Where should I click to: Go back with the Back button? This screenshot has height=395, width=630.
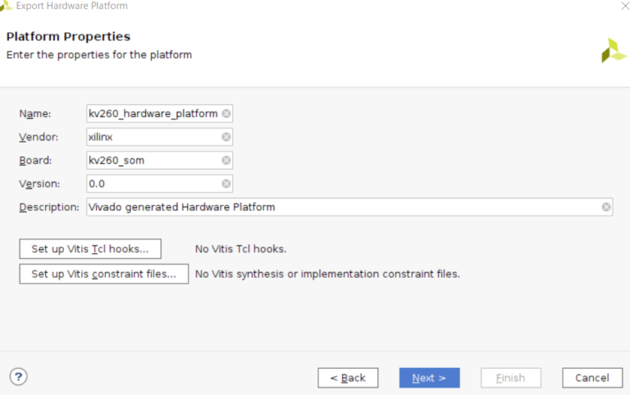coord(348,378)
